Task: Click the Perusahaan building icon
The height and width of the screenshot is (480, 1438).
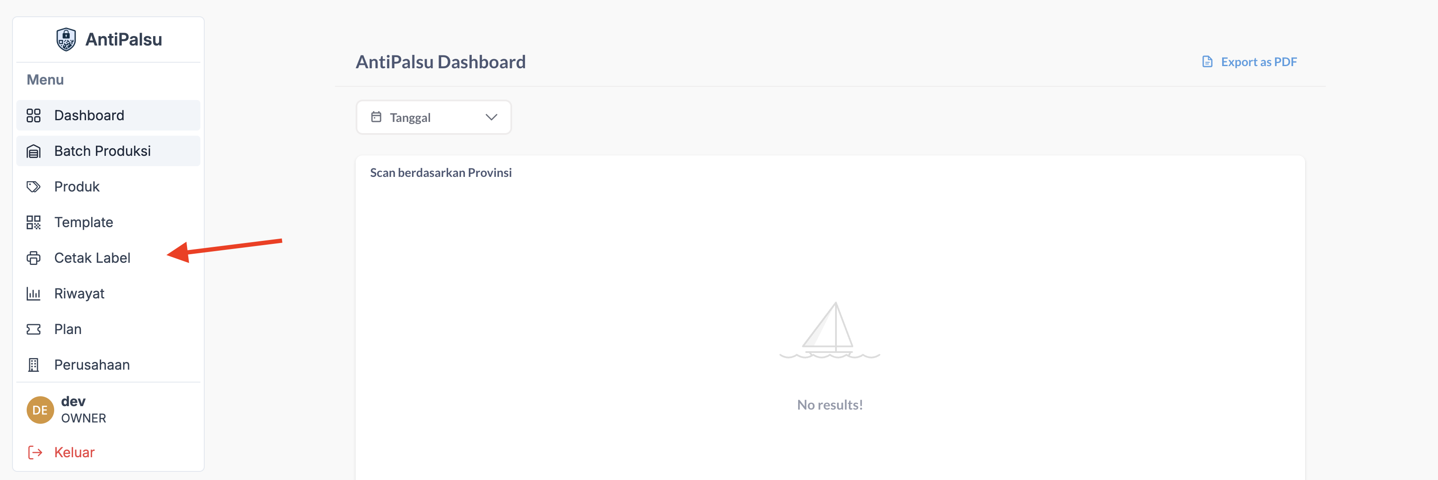Action: tap(34, 365)
